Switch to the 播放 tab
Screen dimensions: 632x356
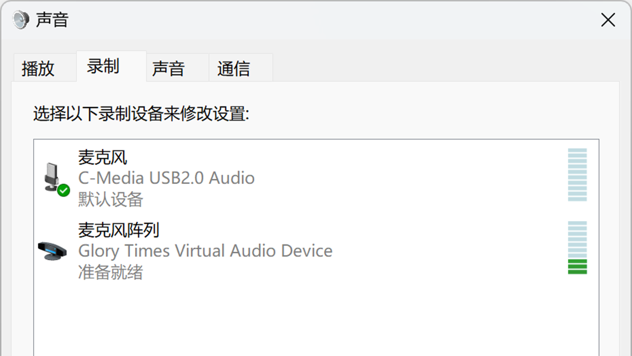pos(38,68)
